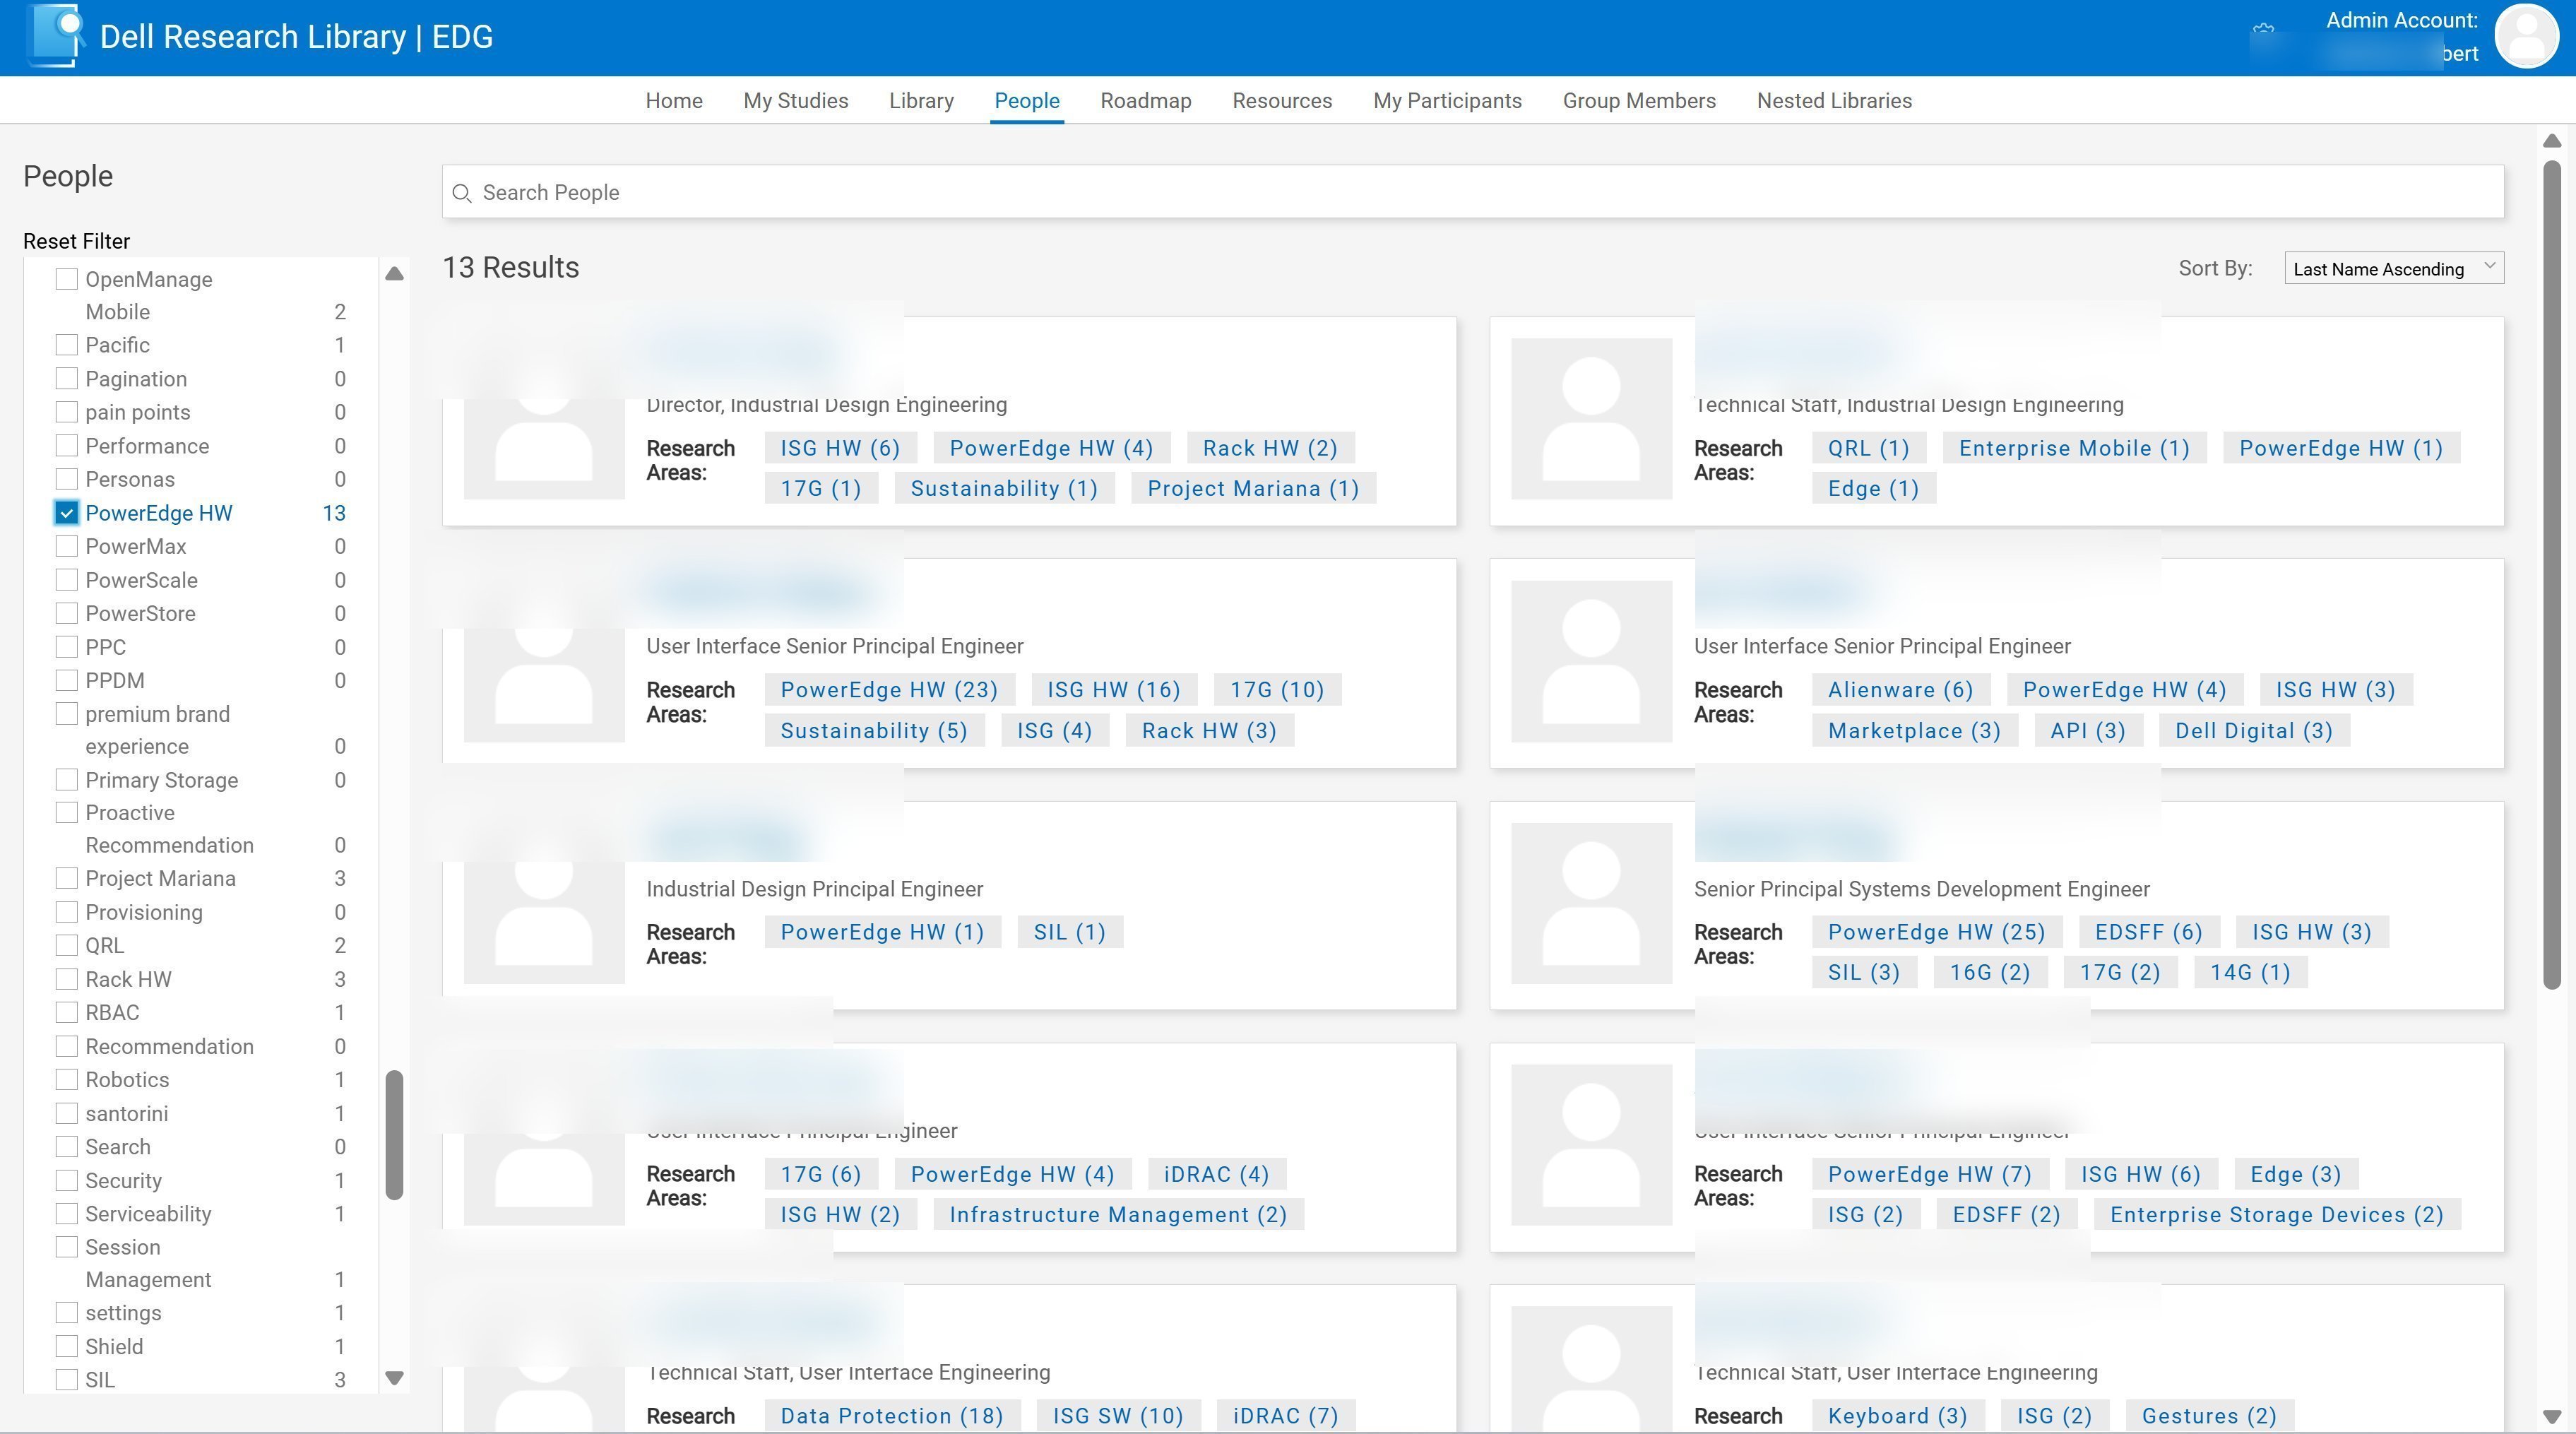Screen dimensions: 2576x1434
Task: Switch to the Library tab
Action: coord(921,101)
